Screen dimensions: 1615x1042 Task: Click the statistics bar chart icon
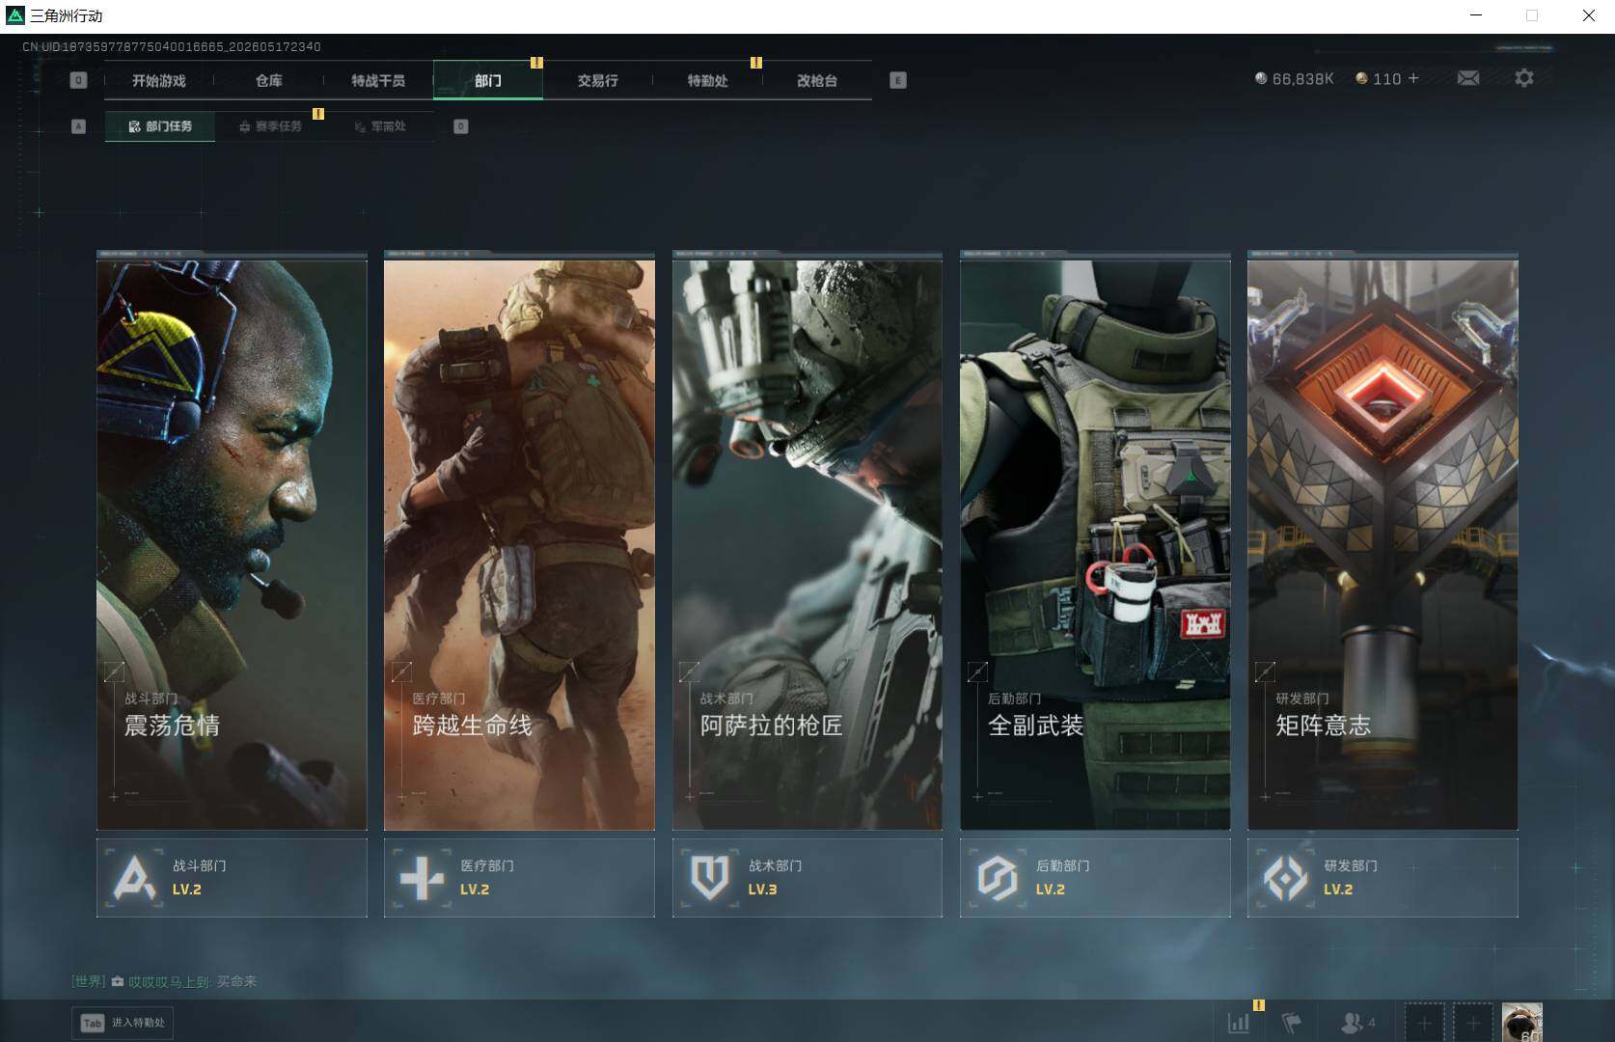click(x=1239, y=1023)
